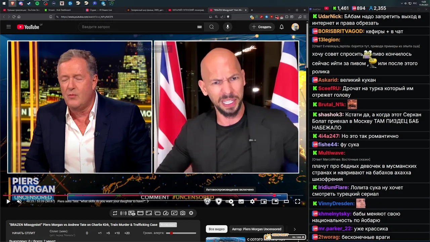This screenshot has width=430, height=242.
Task: Click the resize frame icon in enhancer toolbar
Action: coord(149,213)
